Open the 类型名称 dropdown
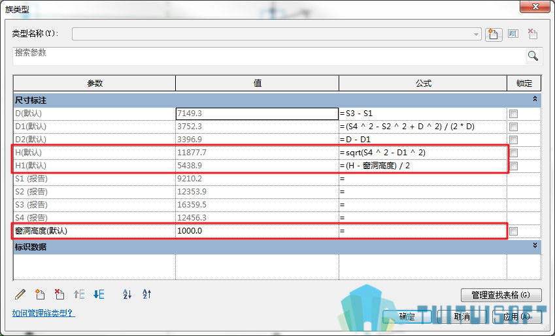The image size is (555, 336). (476, 35)
